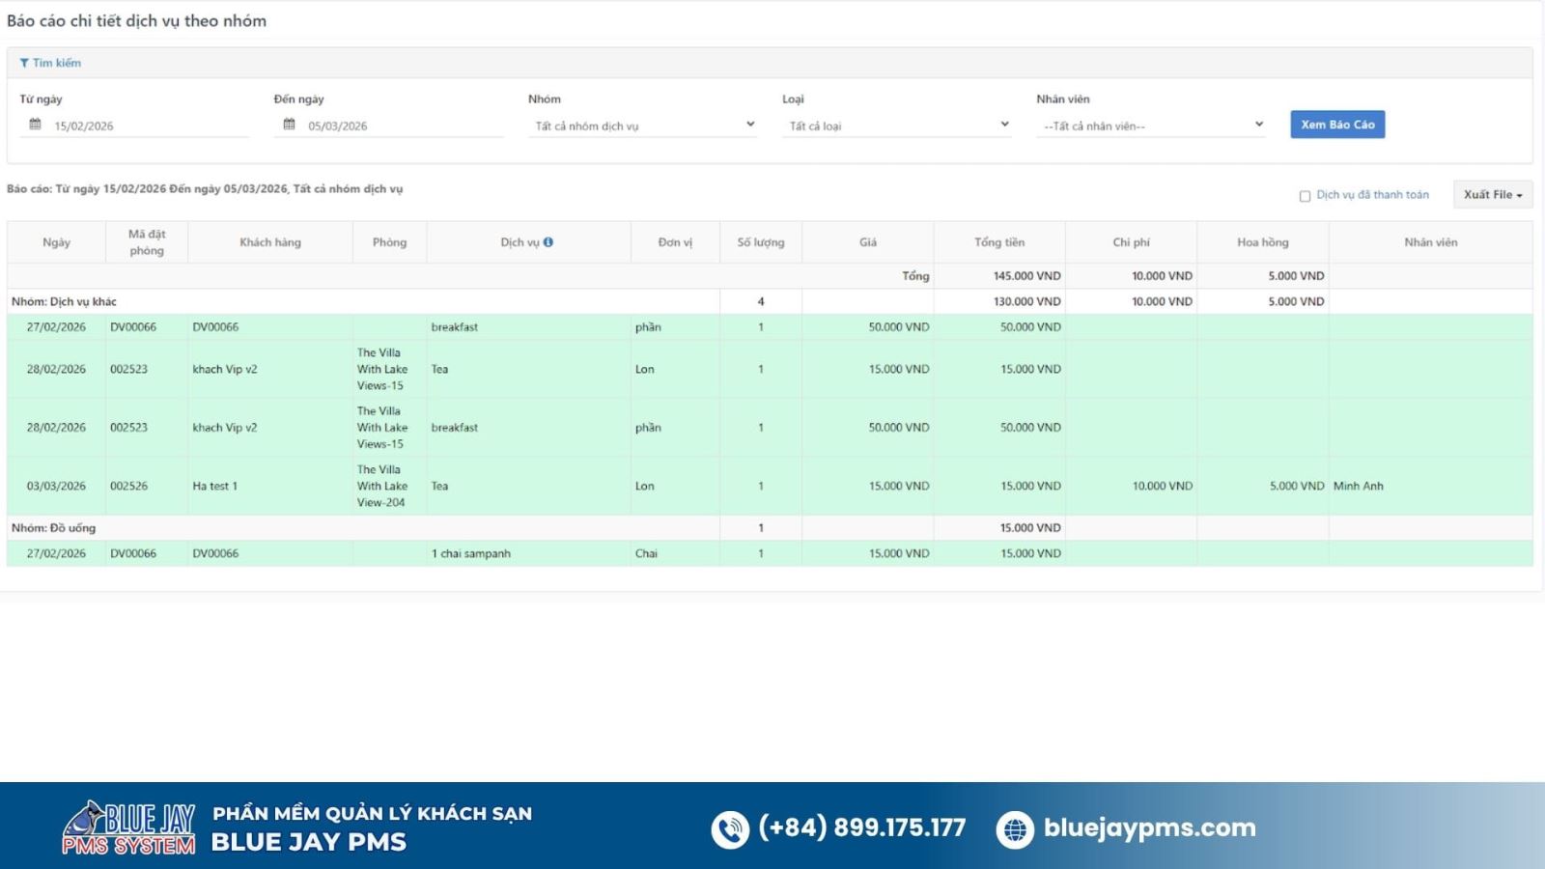The height and width of the screenshot is (869, 1545).
Task: Click the Blue Jay PMS System logo
Action: 129,827
